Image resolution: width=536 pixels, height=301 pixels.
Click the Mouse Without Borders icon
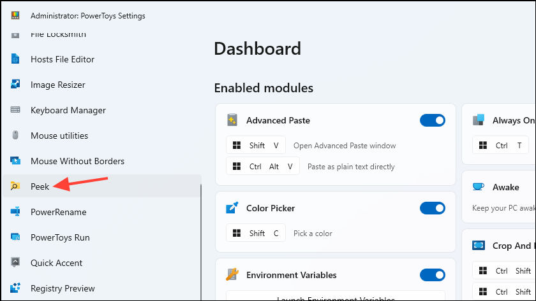coord(16,161)
